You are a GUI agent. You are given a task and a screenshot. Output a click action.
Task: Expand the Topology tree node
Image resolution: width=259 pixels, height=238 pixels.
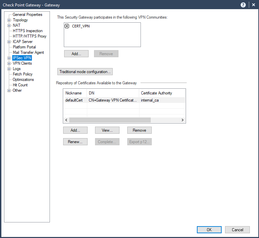pos(9,20)
